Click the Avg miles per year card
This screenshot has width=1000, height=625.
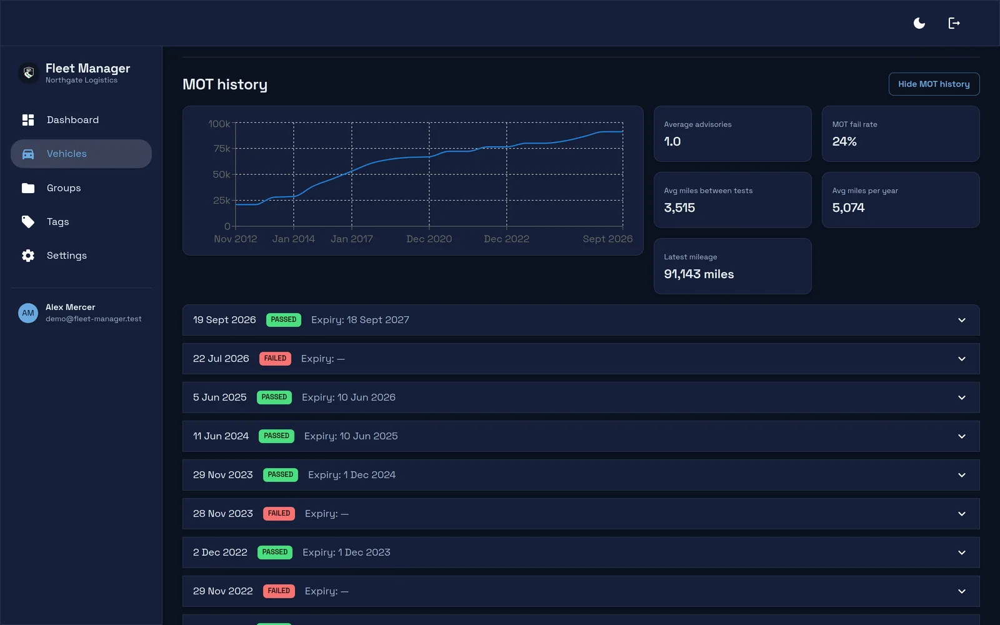point(901,200)
